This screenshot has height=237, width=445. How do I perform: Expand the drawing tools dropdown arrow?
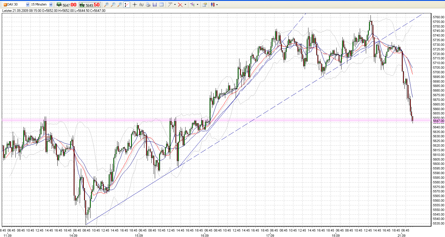pos(175,5)
